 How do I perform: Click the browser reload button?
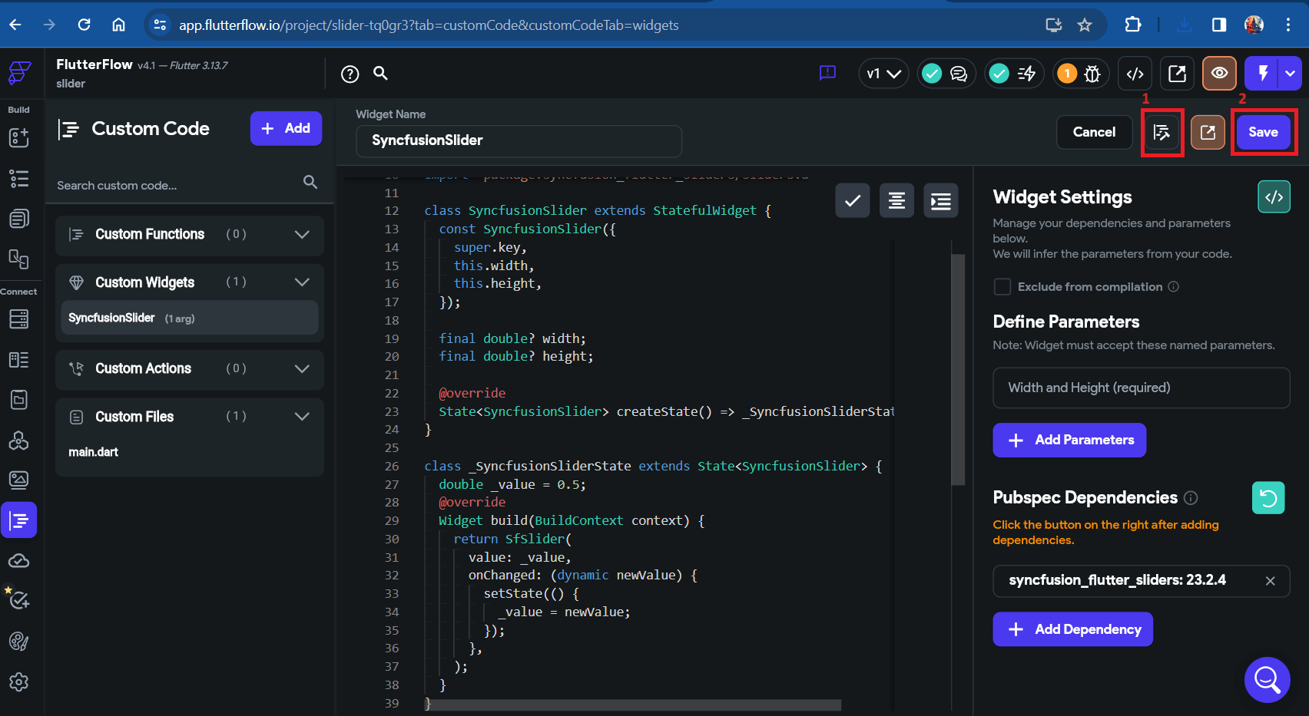(x=84, y=25)
